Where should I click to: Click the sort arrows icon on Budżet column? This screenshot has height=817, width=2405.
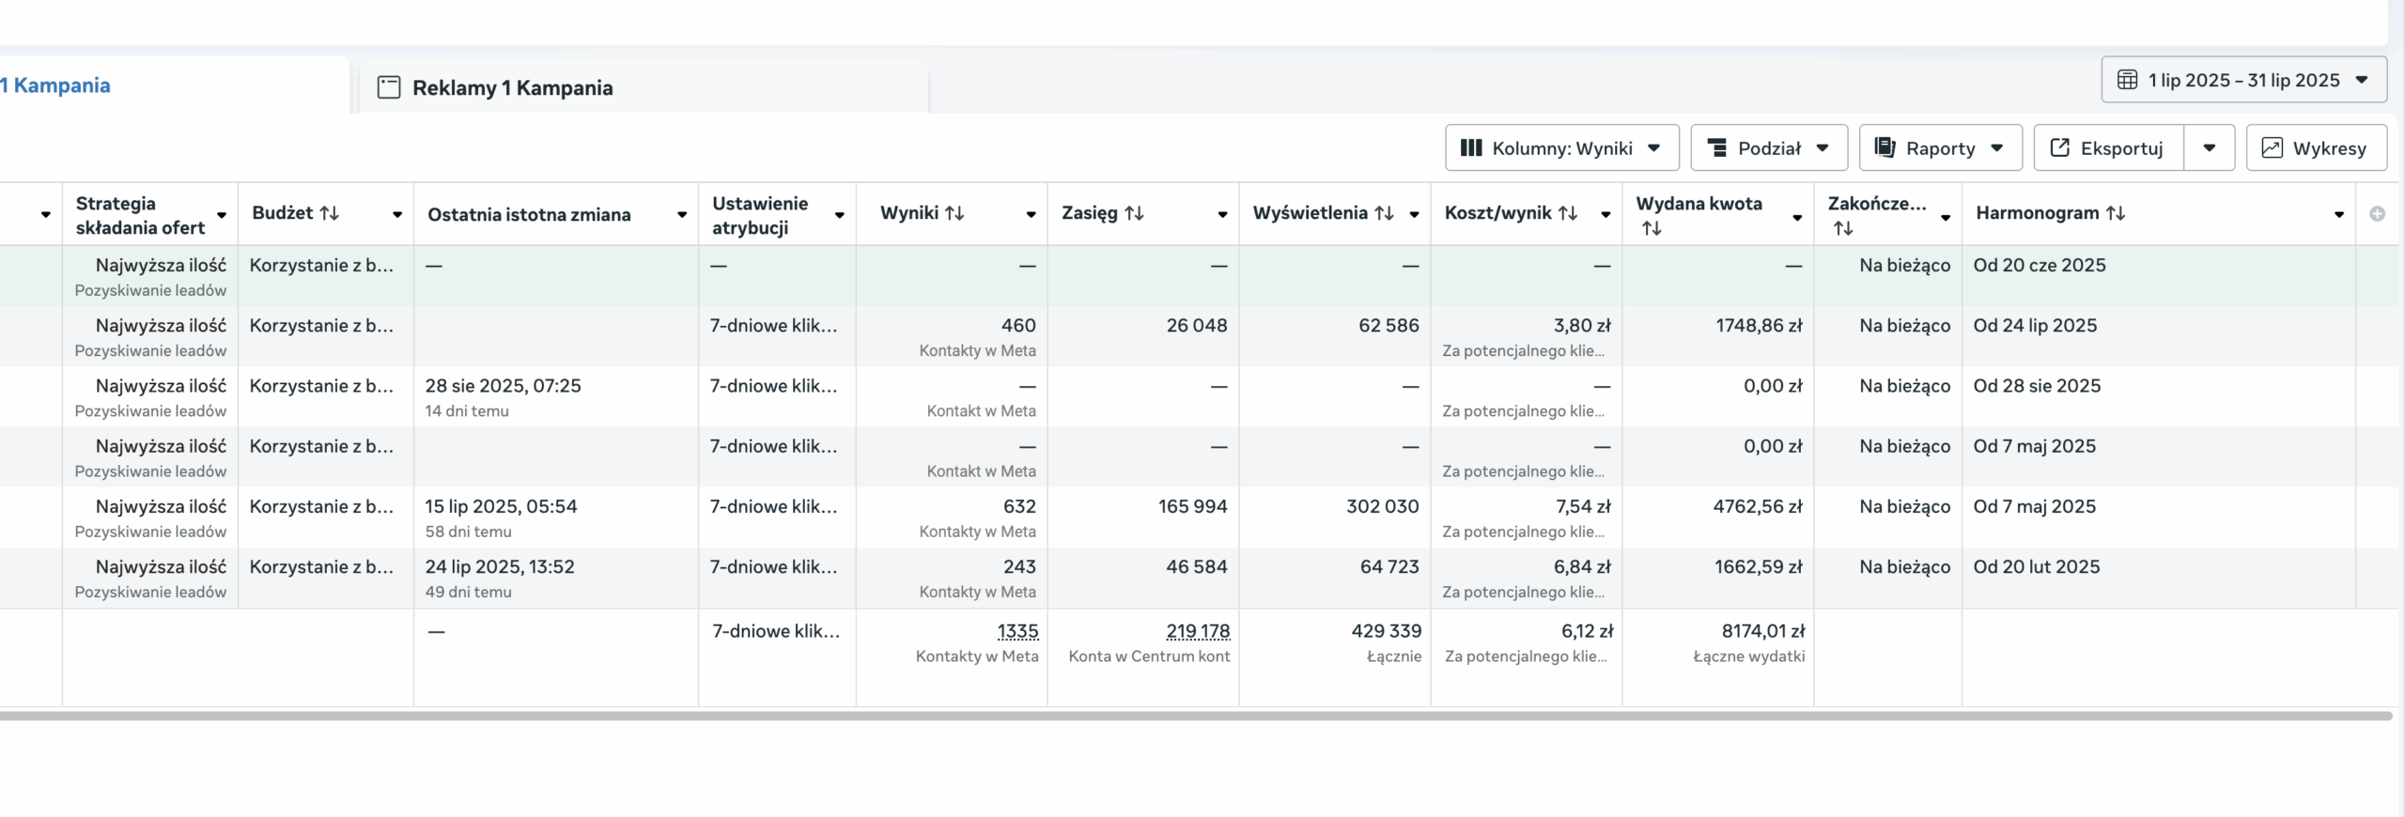tap(329, 213)
